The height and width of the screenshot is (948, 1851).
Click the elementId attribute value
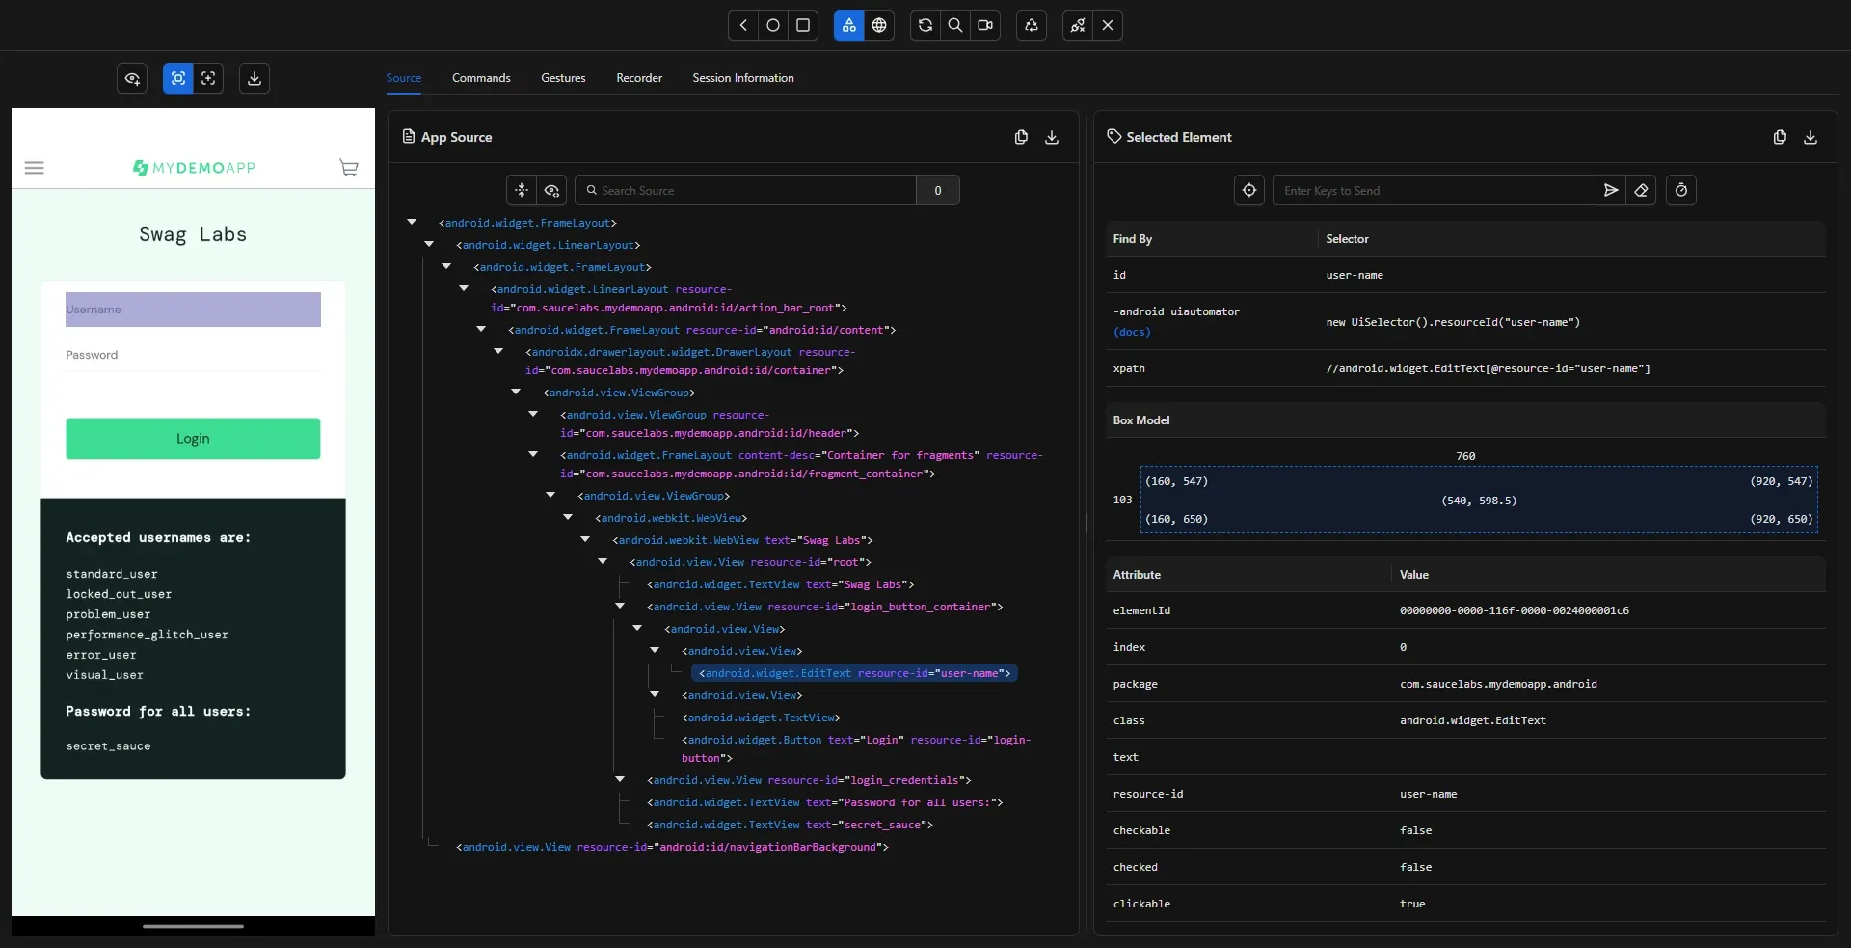click(x=1515, y=610)
